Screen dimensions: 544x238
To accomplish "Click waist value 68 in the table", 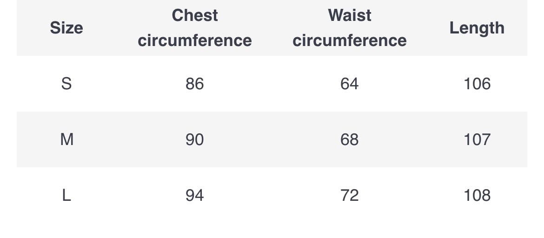I will 349,139.
